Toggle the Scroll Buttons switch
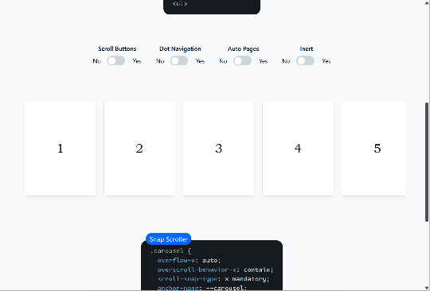Screen dimensions: 430x291 tap(116, 60)
